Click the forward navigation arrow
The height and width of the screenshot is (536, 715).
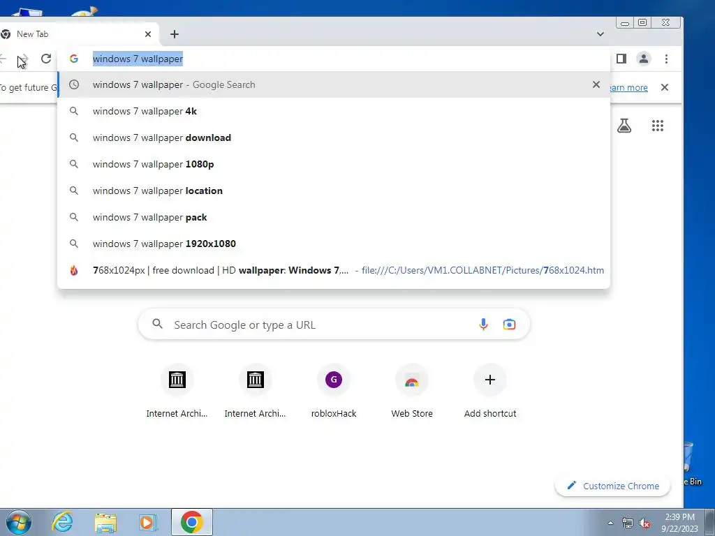point(23,59)
